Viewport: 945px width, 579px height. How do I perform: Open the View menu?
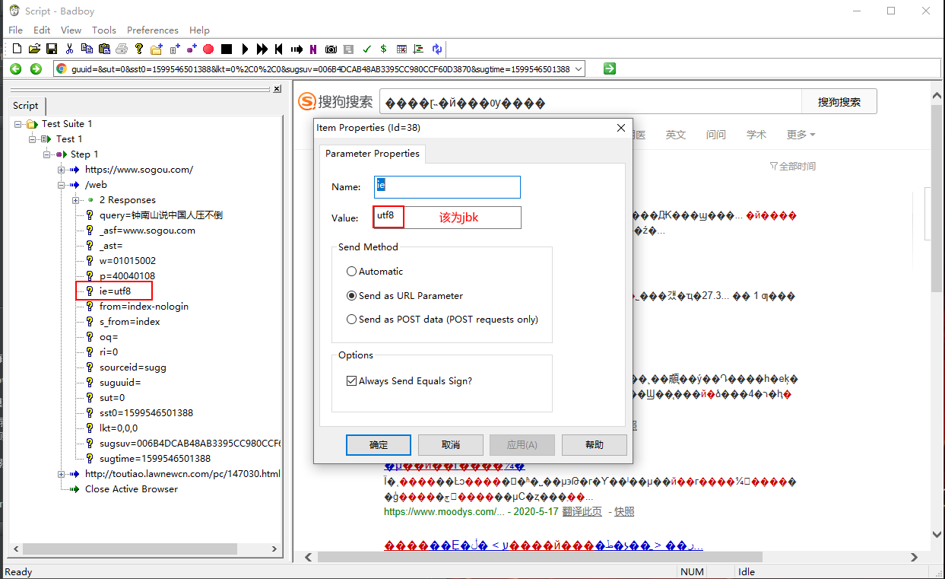pos(71,30)
